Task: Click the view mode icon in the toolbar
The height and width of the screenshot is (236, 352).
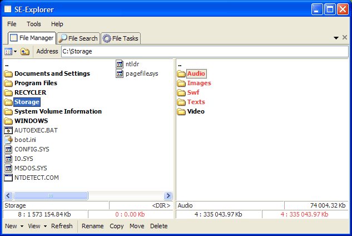Action: [x=8, y=51]
